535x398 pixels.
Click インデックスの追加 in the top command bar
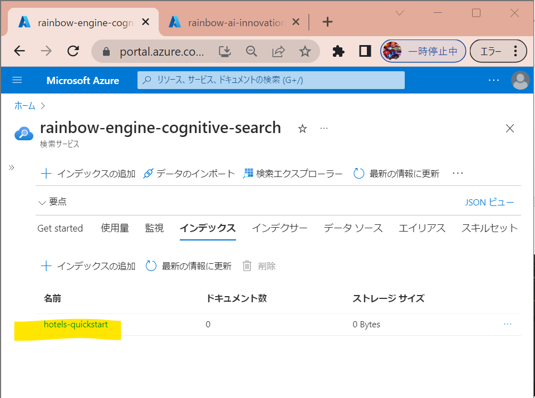(x=88, y=174)
